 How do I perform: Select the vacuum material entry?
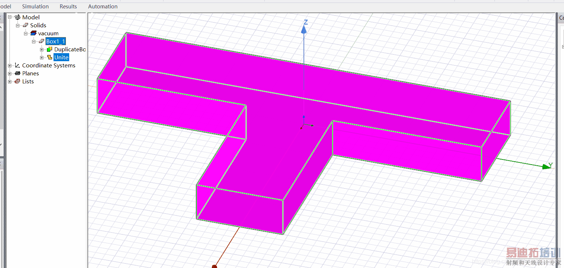pos(48,33)
